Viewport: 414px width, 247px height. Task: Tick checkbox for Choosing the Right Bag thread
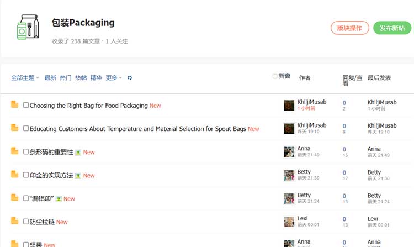(26, 105)
